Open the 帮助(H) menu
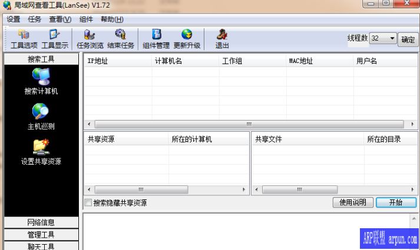 point(112,19)
